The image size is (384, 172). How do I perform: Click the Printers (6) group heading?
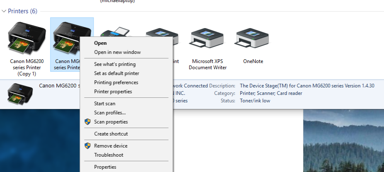[x=22, y=11]
